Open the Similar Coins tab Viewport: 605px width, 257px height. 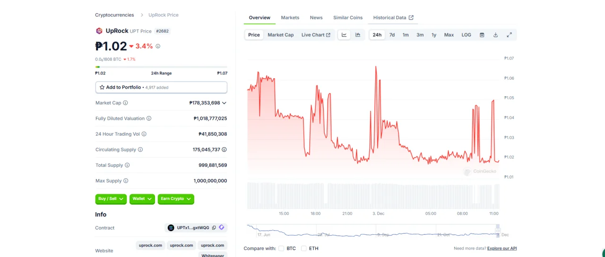pyautogui.click(x=348, y=17)
